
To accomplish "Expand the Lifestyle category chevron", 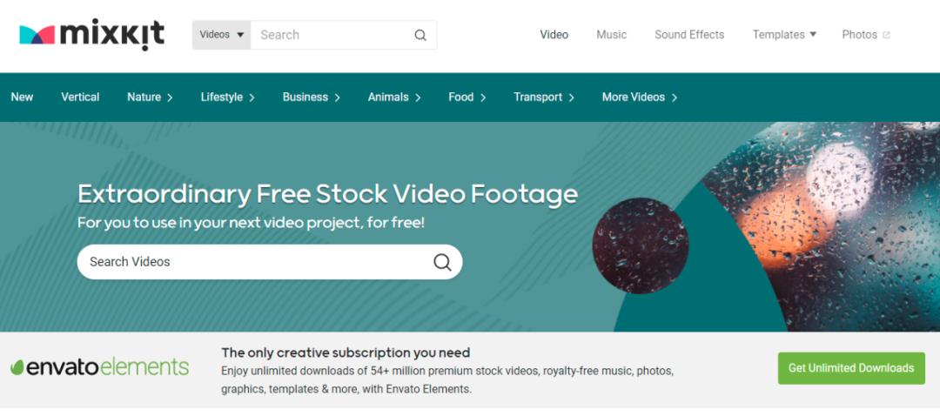I will [x=252, y=97].
